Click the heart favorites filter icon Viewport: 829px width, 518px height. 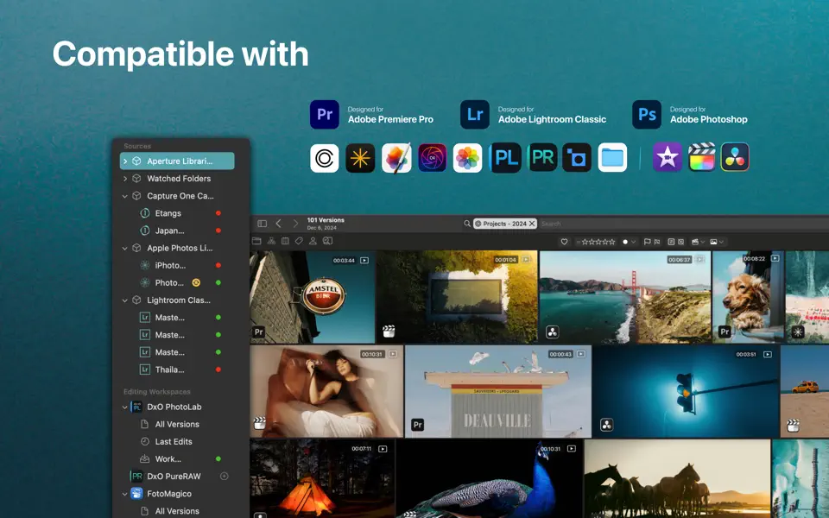pyautogui.click(x=563, y=241)
